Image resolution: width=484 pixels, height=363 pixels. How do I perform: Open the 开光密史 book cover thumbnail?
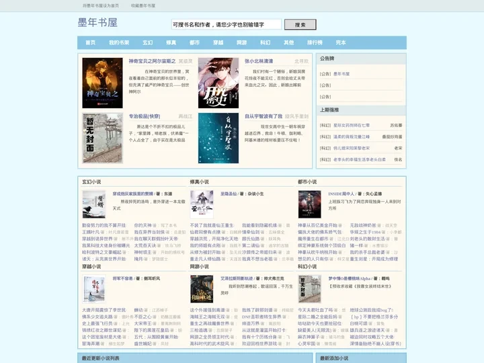coord(218,83)
